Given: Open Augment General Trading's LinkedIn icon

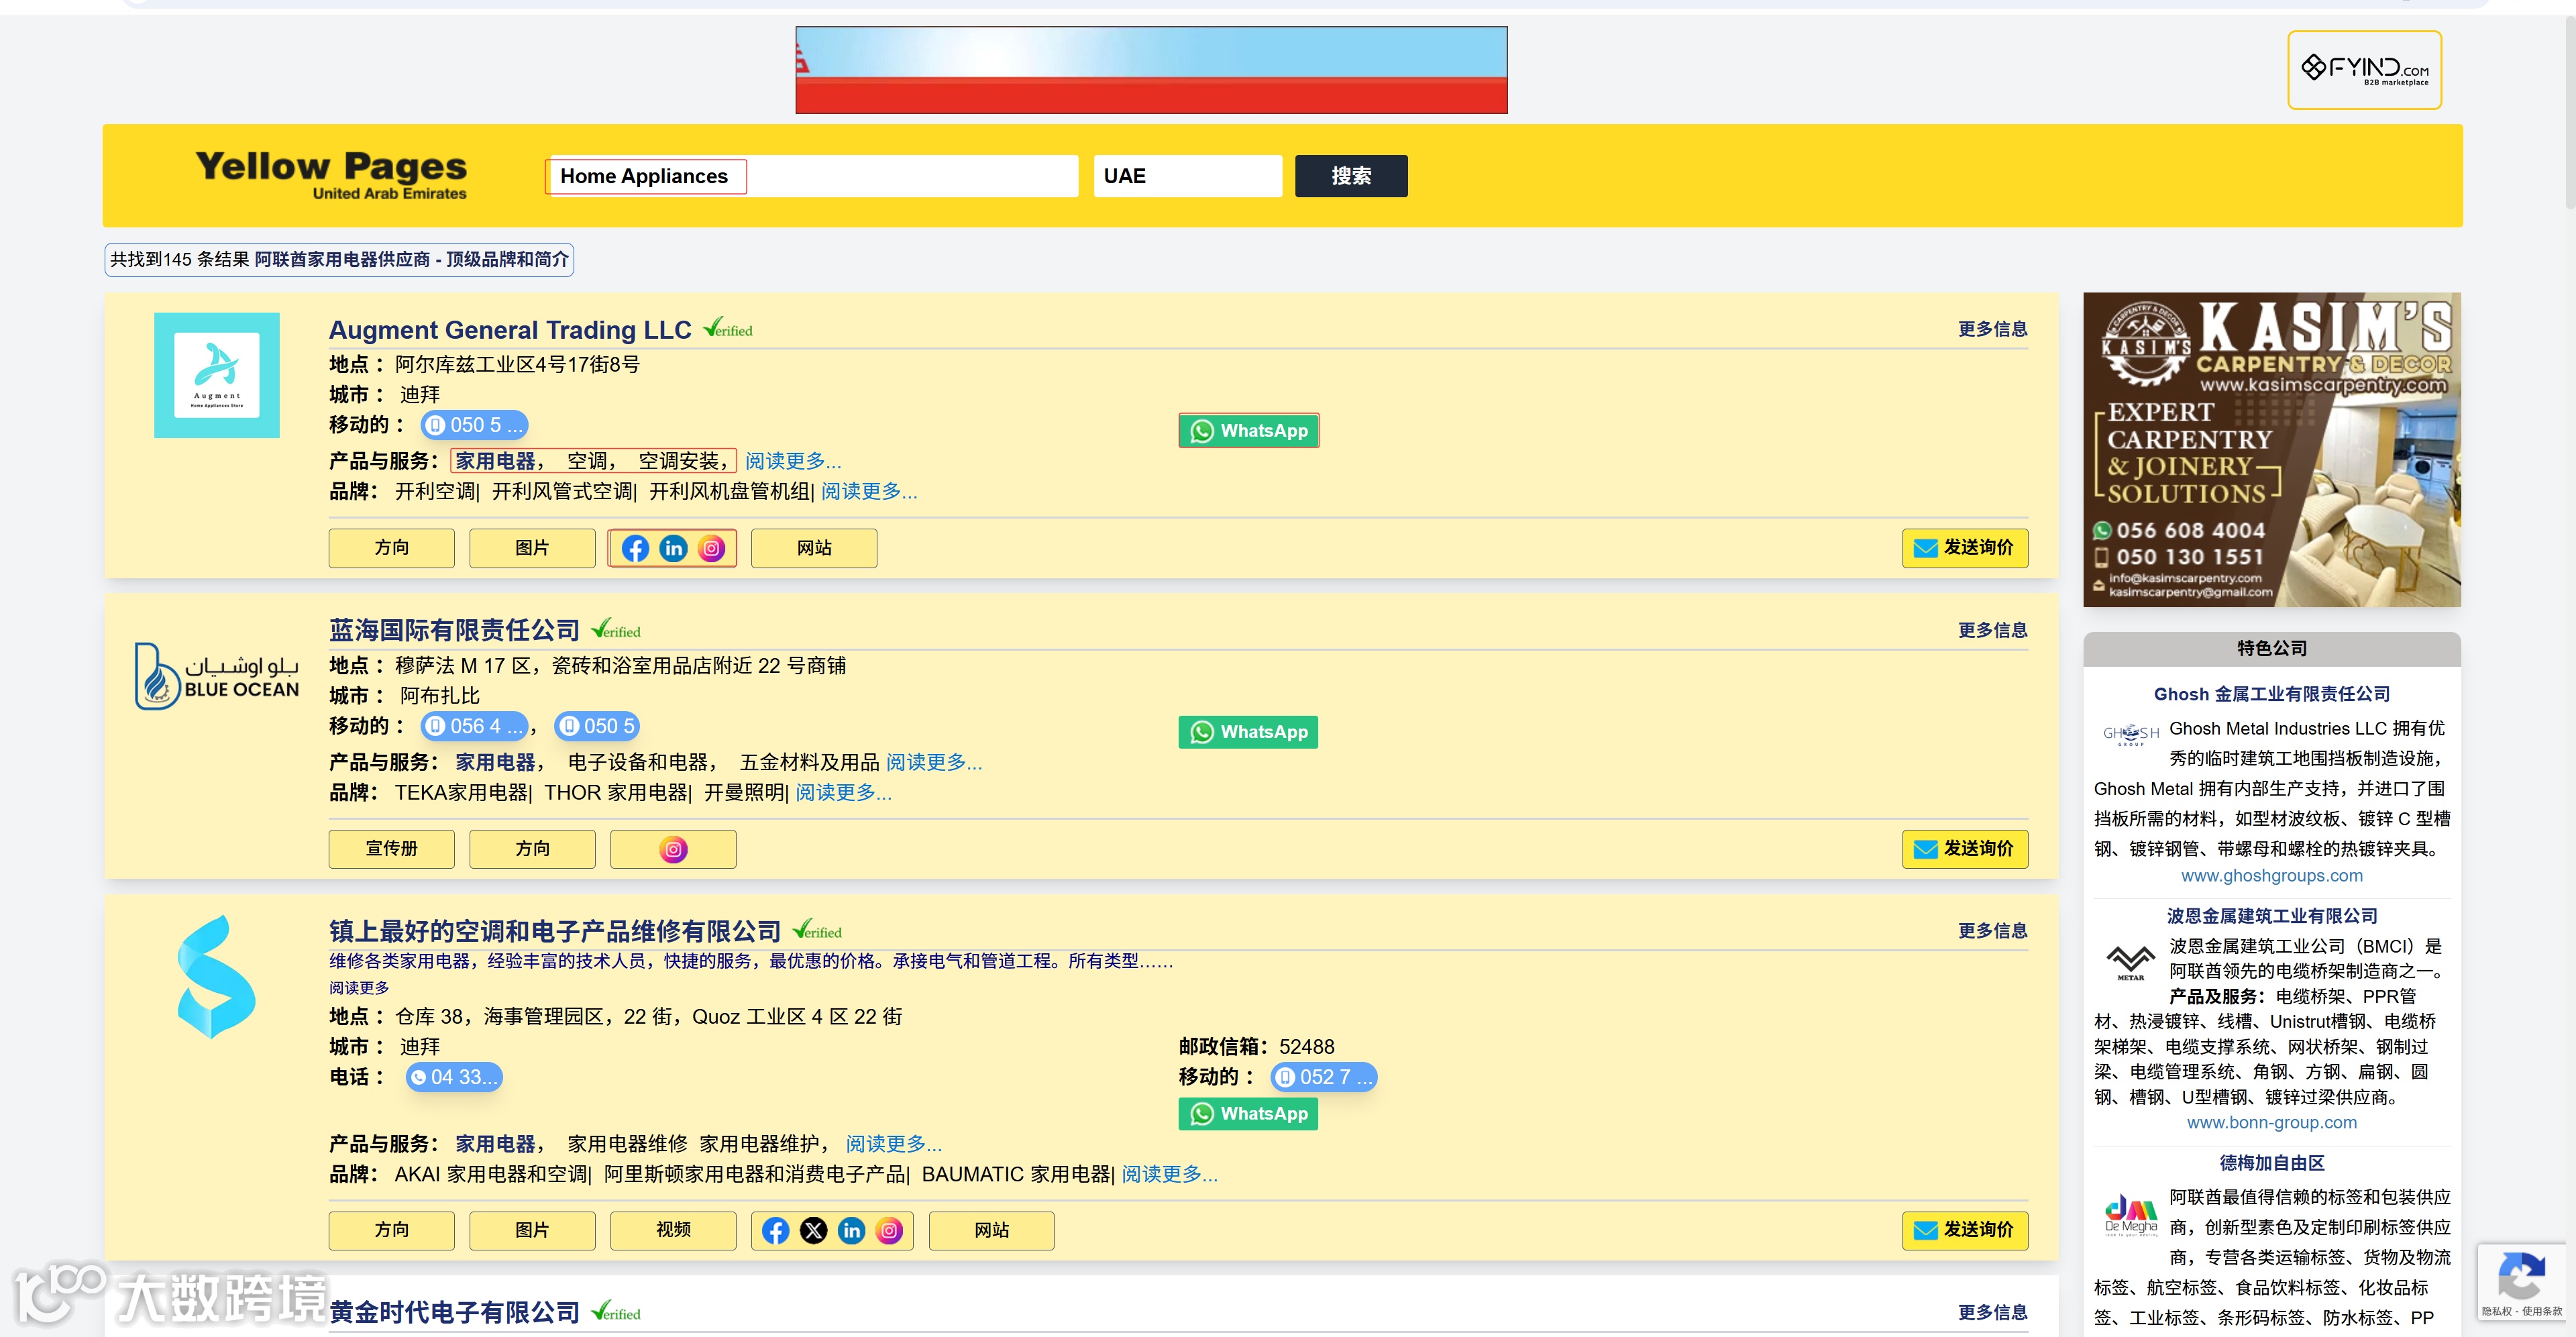Looking at the screenshot, I should pyautogui.click(x=673, y=548).
